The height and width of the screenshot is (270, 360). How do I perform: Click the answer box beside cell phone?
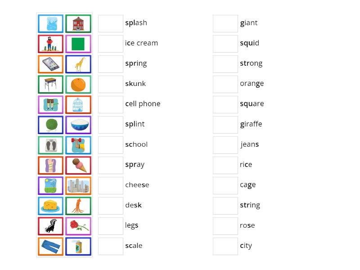pos(110,103)
